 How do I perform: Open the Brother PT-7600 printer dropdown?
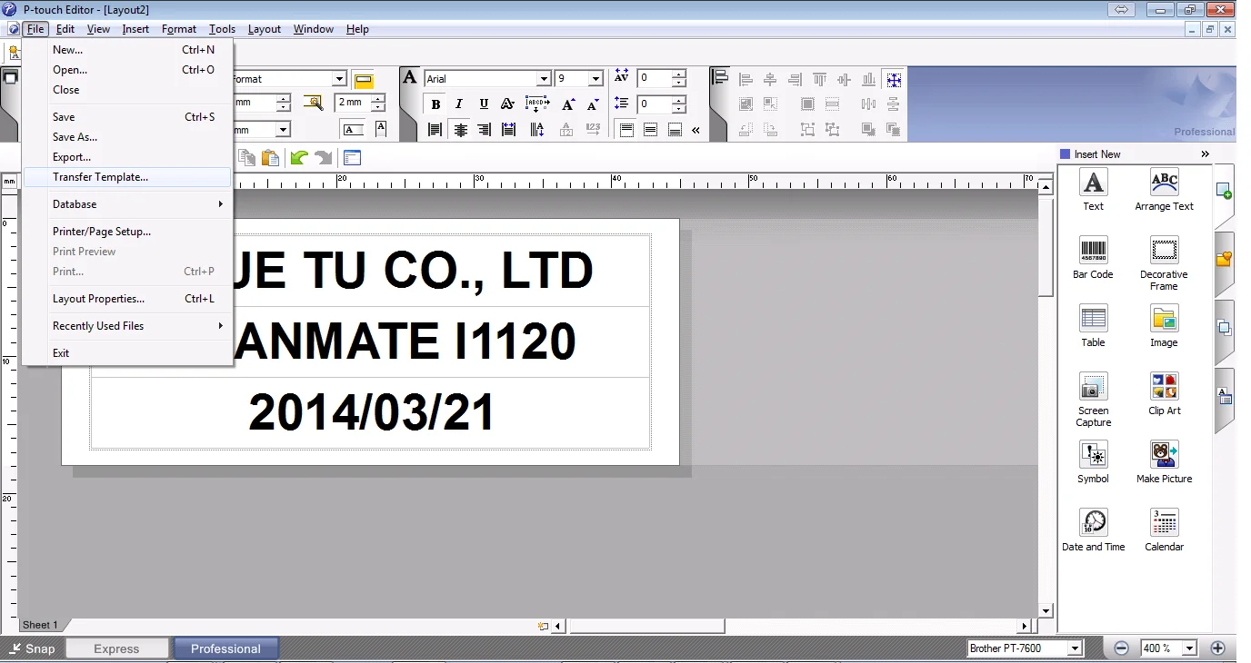click(x=1075, y=648)
